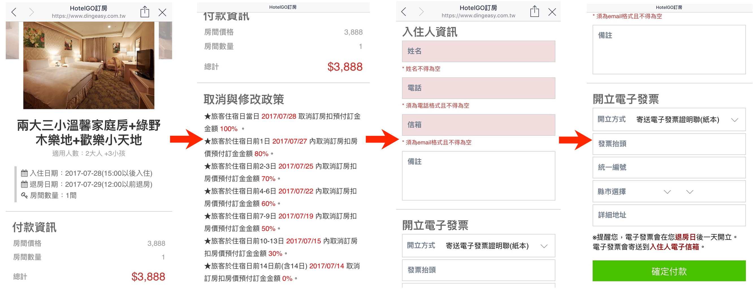Focus the 統一編號 input field
This screenshot has width=753, height=289.
pyautogui.click(x=669, y=167)
